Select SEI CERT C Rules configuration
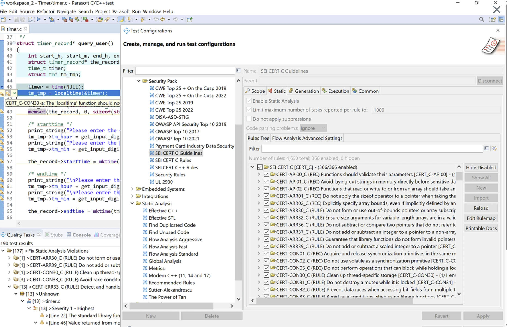 (x=173, y=160)
